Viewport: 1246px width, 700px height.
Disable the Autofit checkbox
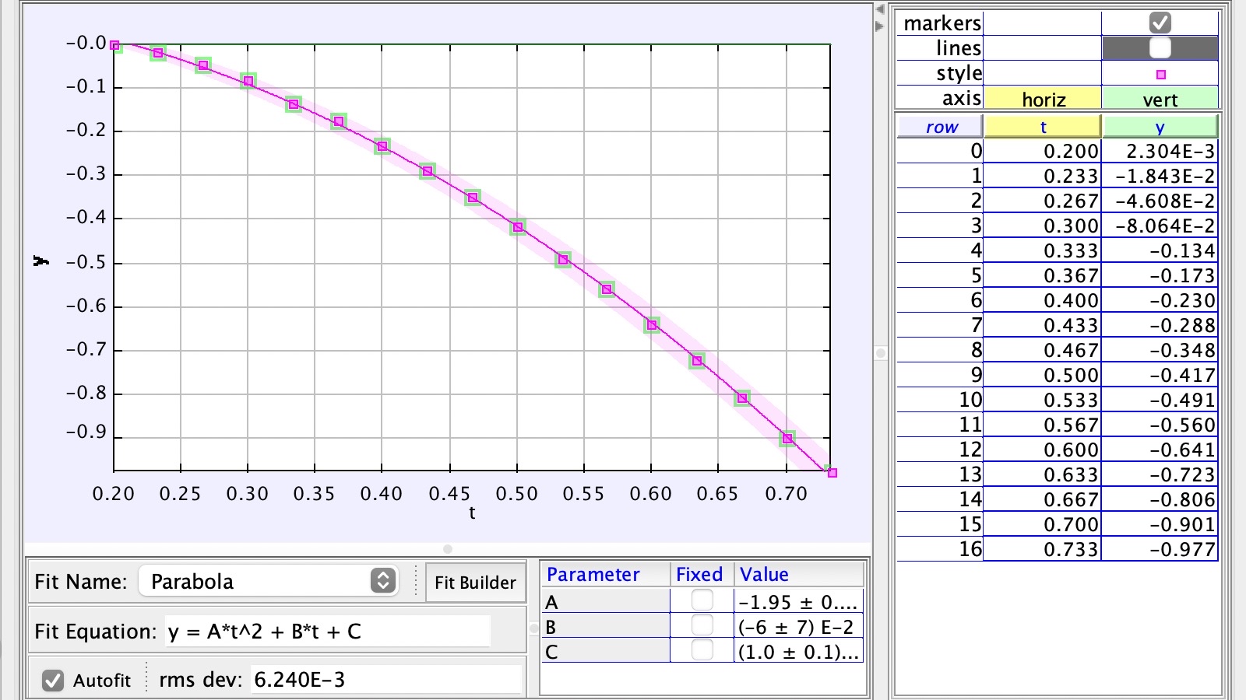tap(54, 680)
